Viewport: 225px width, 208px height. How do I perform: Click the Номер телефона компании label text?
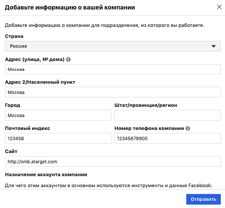tap(149, 128)
